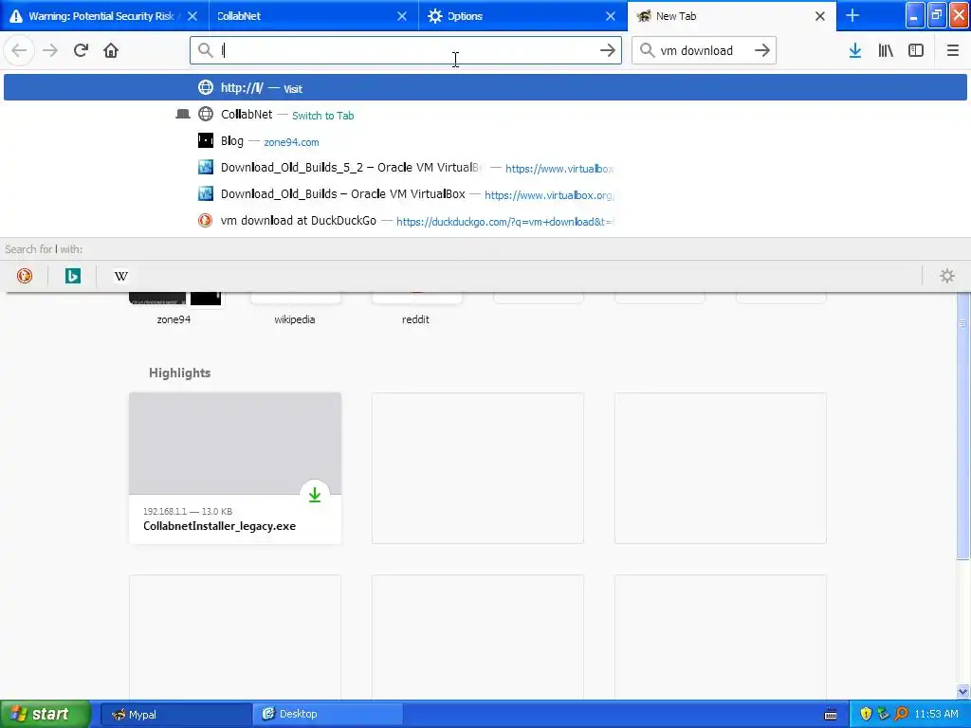Open the home page via house icon
The height and width of the screenshot is (728, 971).
pos(111,50)
